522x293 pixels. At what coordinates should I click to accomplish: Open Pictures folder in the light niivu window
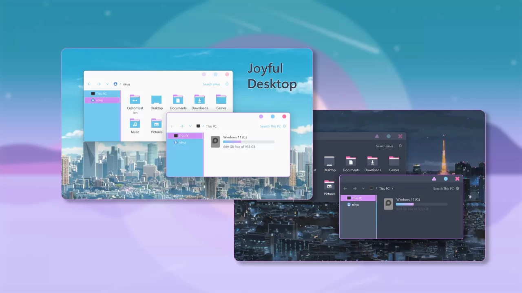157,126
